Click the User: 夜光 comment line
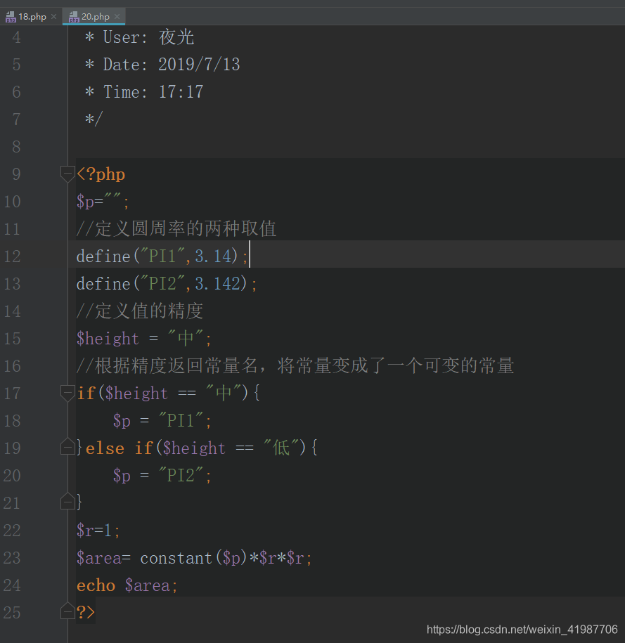 [139, 37]
